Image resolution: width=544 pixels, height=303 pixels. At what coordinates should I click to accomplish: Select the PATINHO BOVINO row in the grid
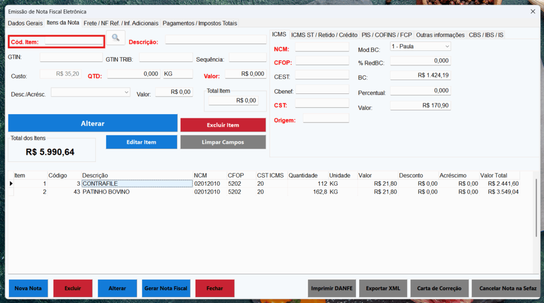pyautogui.click(x=106, y=192)
